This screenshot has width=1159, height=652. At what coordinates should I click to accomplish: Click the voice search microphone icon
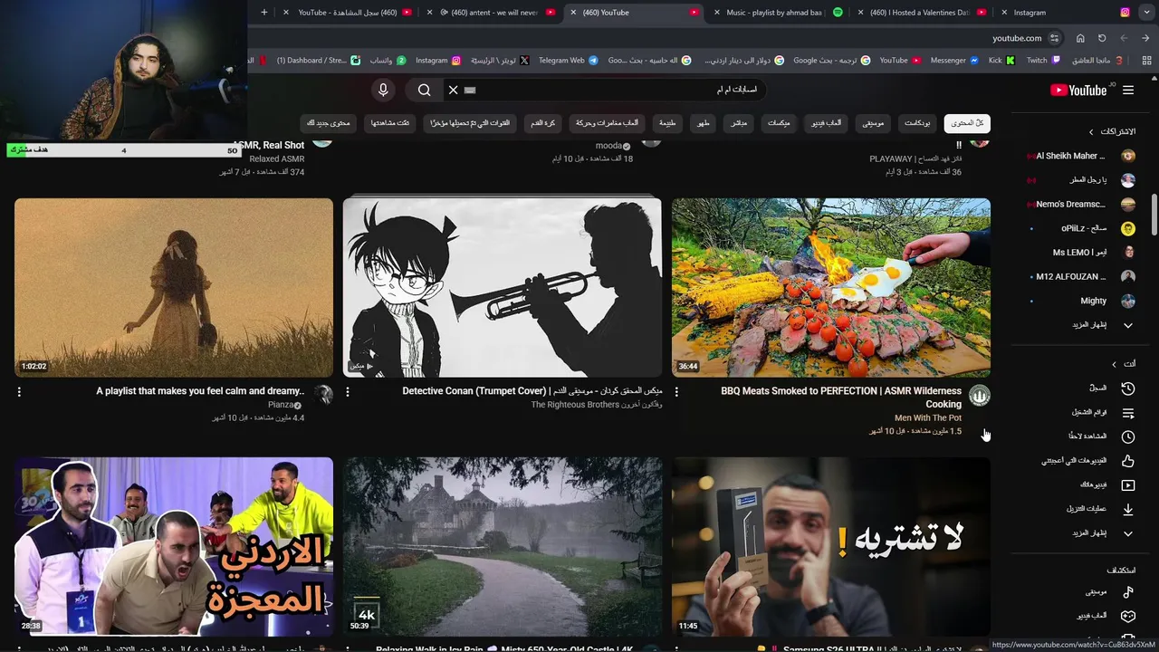(383, 90)
